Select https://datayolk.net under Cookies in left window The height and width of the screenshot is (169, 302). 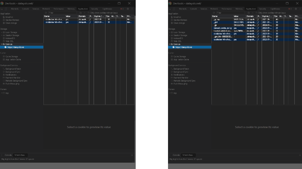point(22,47)
